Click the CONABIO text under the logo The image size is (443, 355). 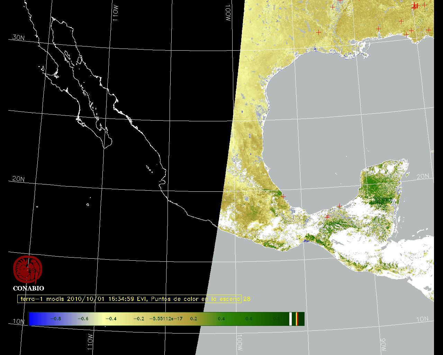[x=28, y=288]
